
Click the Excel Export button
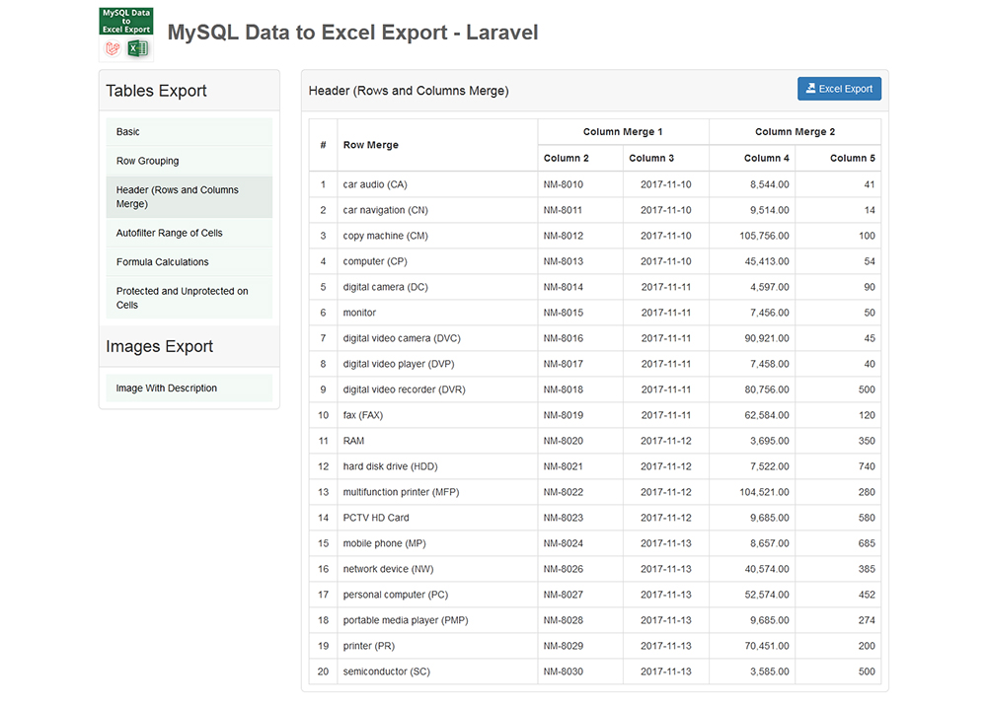[x=839, y=88]
